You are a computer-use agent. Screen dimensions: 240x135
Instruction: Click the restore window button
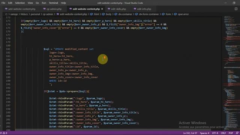coord(234,3)
